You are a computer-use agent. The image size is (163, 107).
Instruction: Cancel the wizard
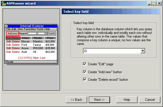(150, 100)
